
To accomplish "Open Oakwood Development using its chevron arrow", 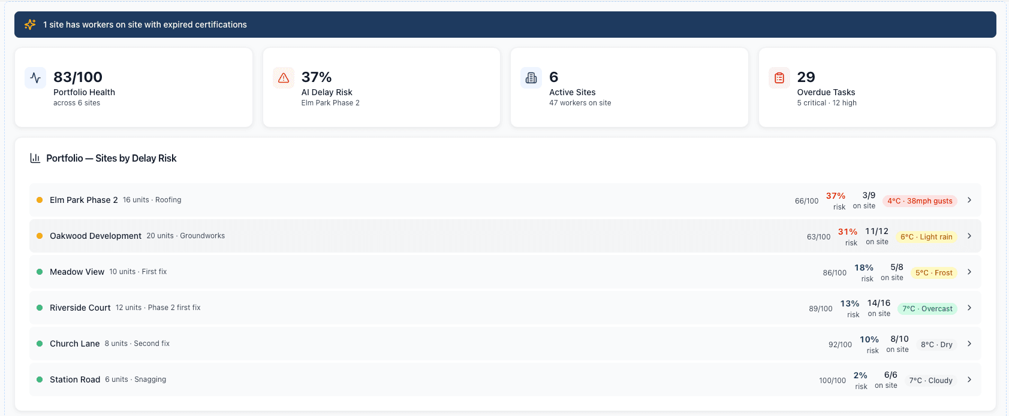I will click(x=969, y=236).
